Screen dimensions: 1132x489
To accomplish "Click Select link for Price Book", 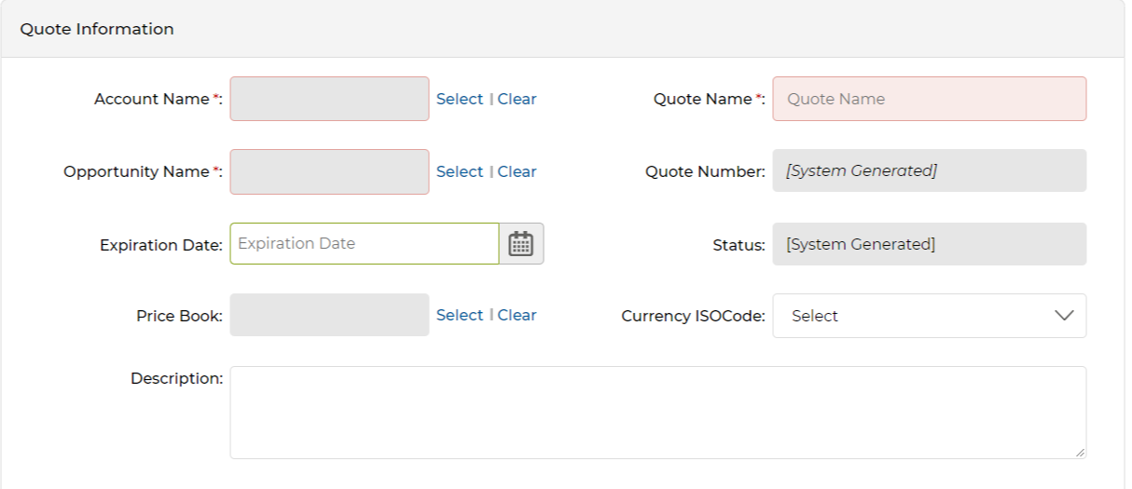I will click(x=460, y=315).
